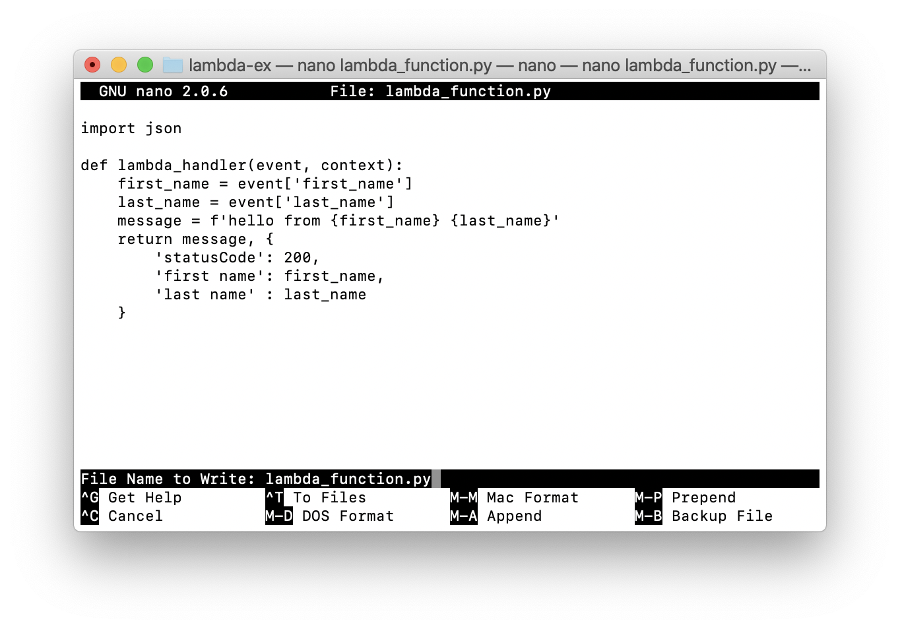Click the M-P Prepend shortcut
The height and width of the screenshot is (629, 900).
tap(685, 498)
